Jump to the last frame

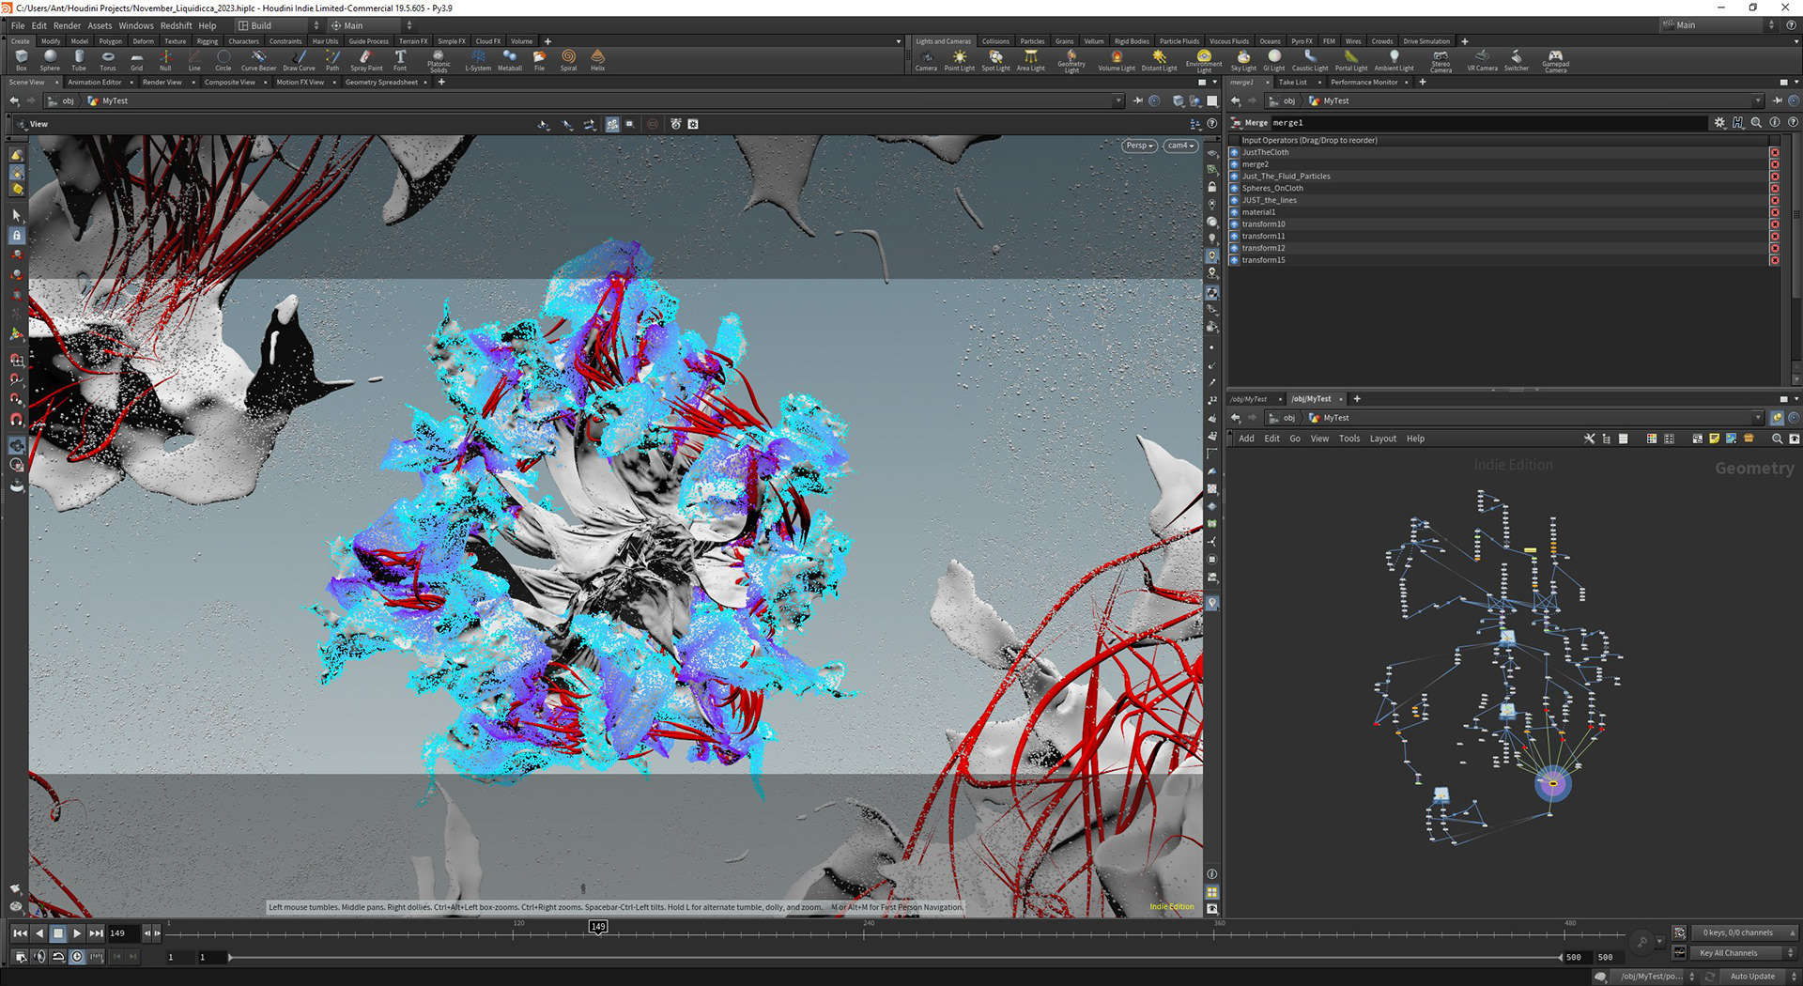click(96, 933)
